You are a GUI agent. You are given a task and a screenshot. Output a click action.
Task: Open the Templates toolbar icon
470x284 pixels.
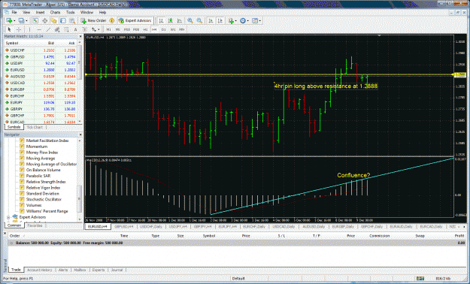255,21
